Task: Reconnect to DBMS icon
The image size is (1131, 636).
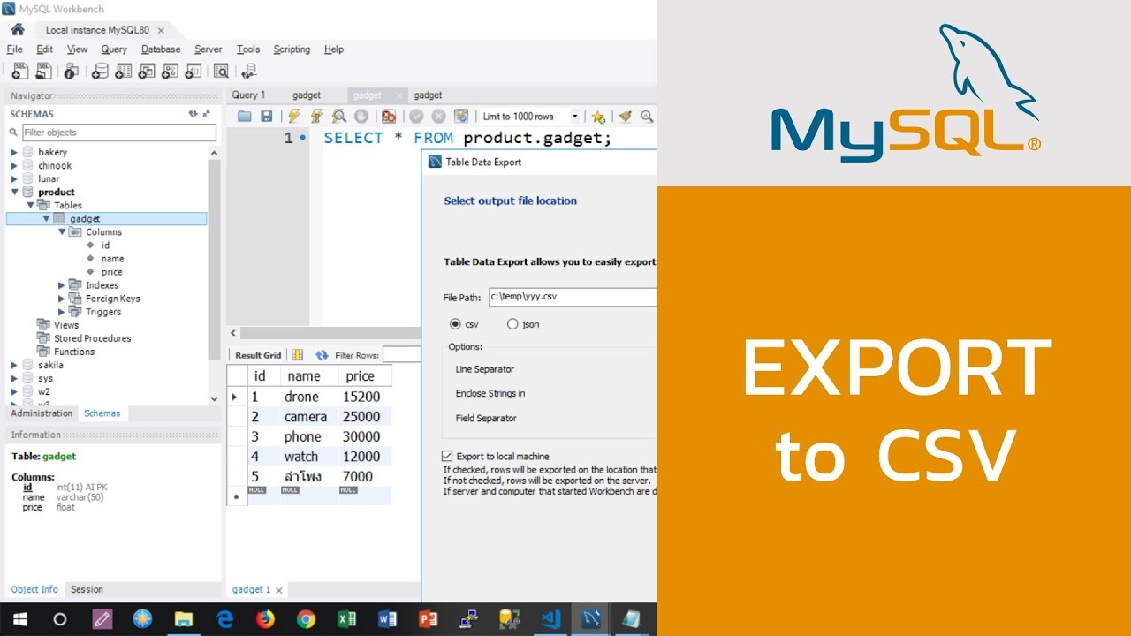Action: (x=249, y=71)
